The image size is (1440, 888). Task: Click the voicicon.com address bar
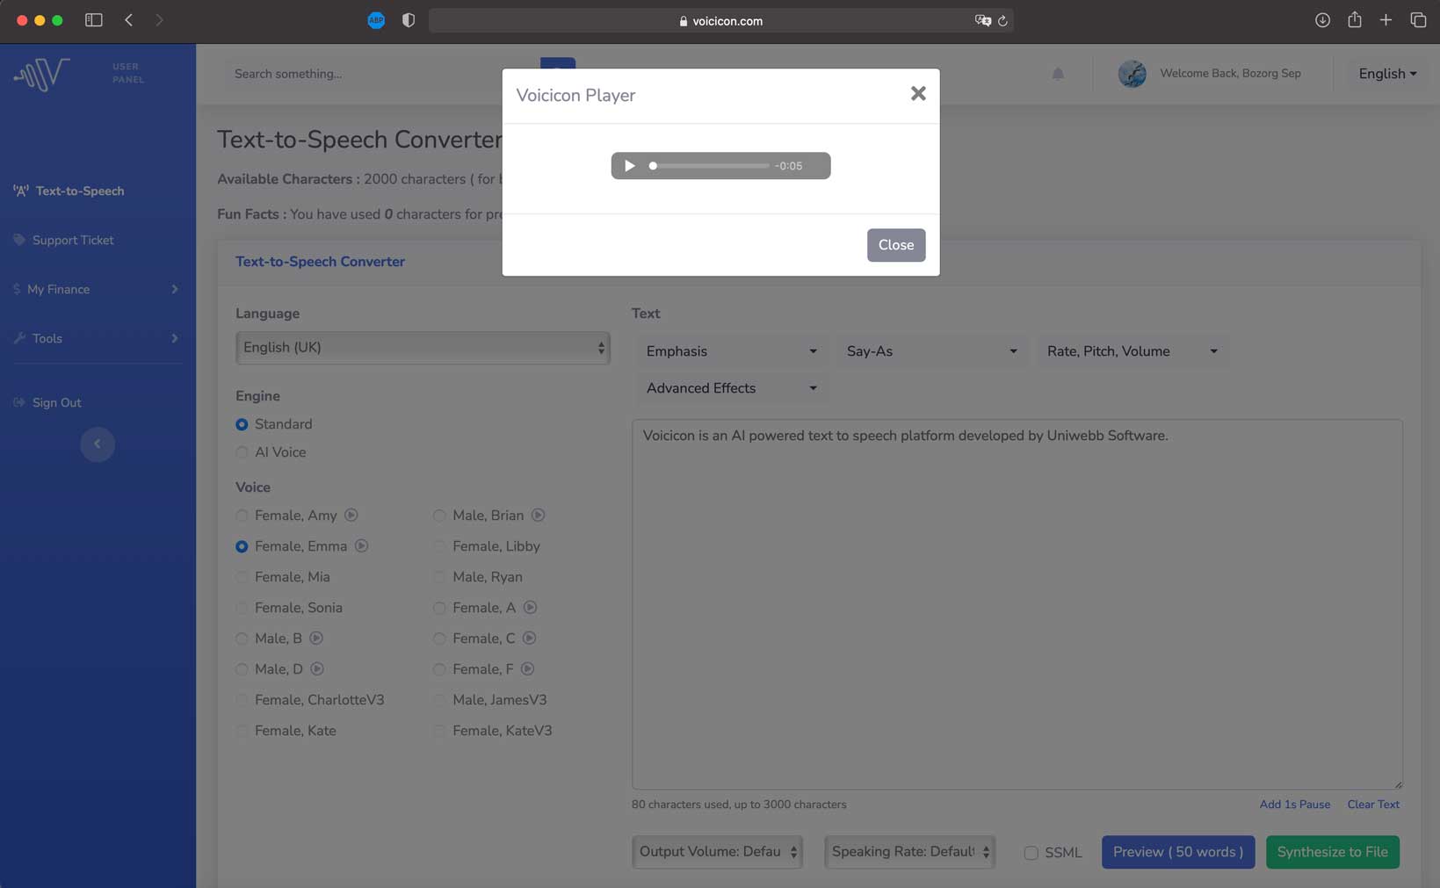point(720,20)
